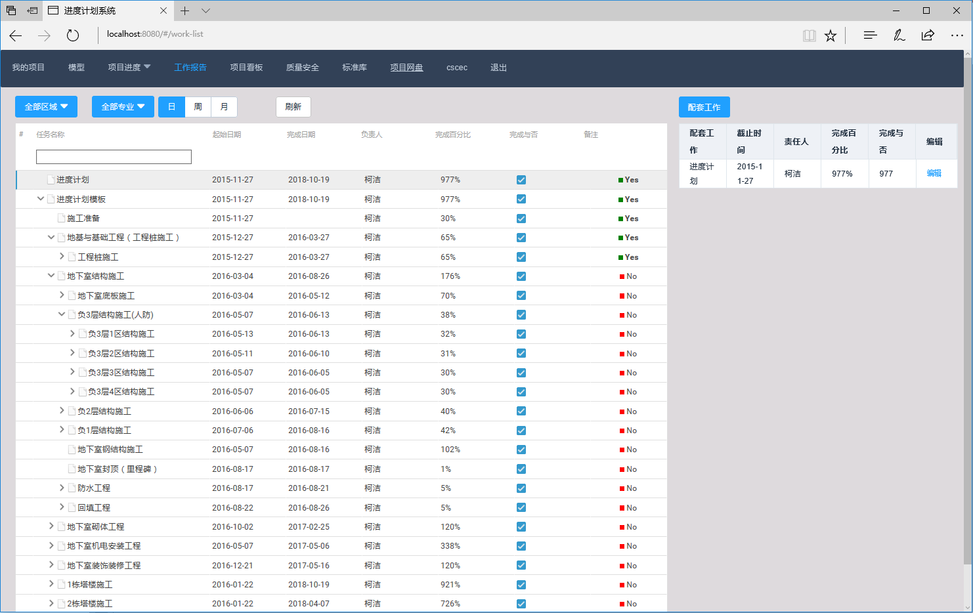Open 我的项目 nav item
The image size is (973, 613).
click(28, 68)
